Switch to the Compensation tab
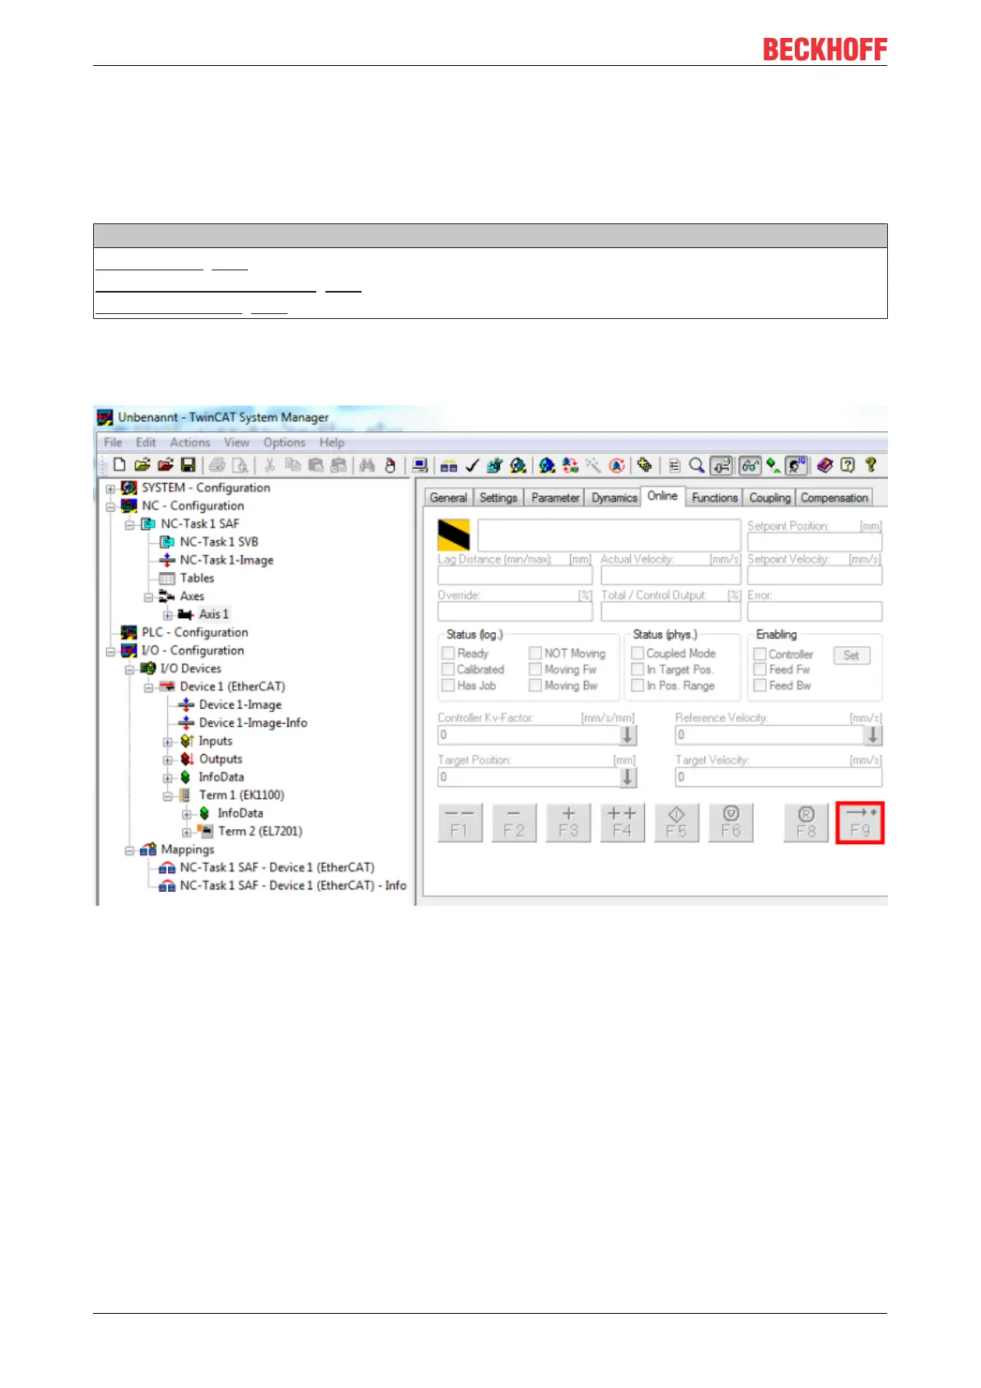 pos(834,498)
